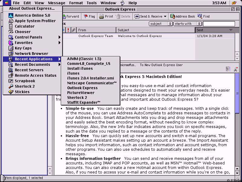Click the window collapse box in title bar

[238, 9]
